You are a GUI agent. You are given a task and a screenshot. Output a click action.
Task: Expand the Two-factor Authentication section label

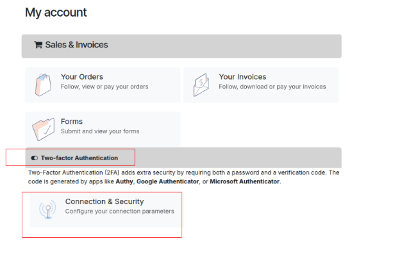pyautogui.click(x=79, y=158)
